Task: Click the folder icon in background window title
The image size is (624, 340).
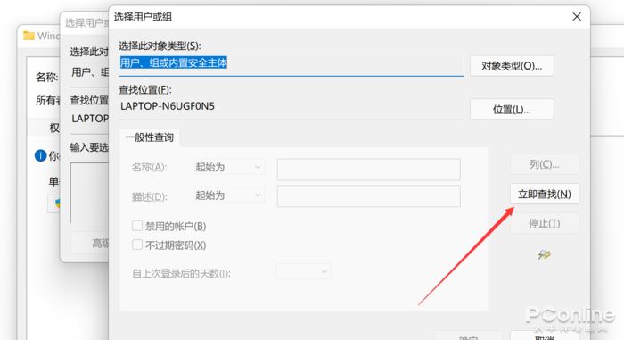Action: pos(29,36)
